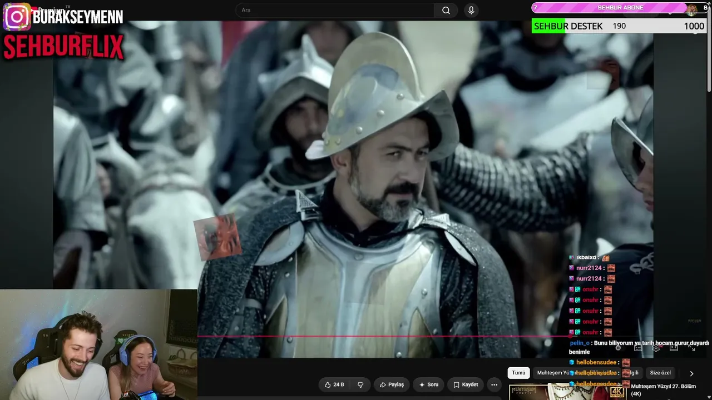Open the Soru ask button
The width and height of the screenshot is (712, 400).
(x=429, y=384)
